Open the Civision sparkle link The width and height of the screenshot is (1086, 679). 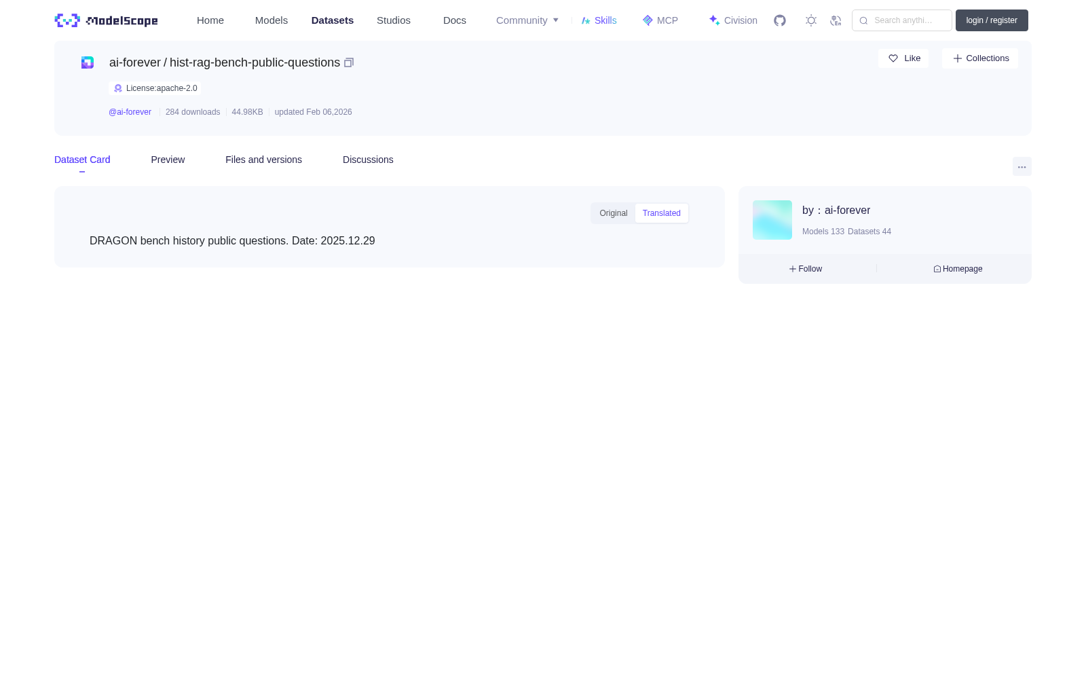(733, 20)
